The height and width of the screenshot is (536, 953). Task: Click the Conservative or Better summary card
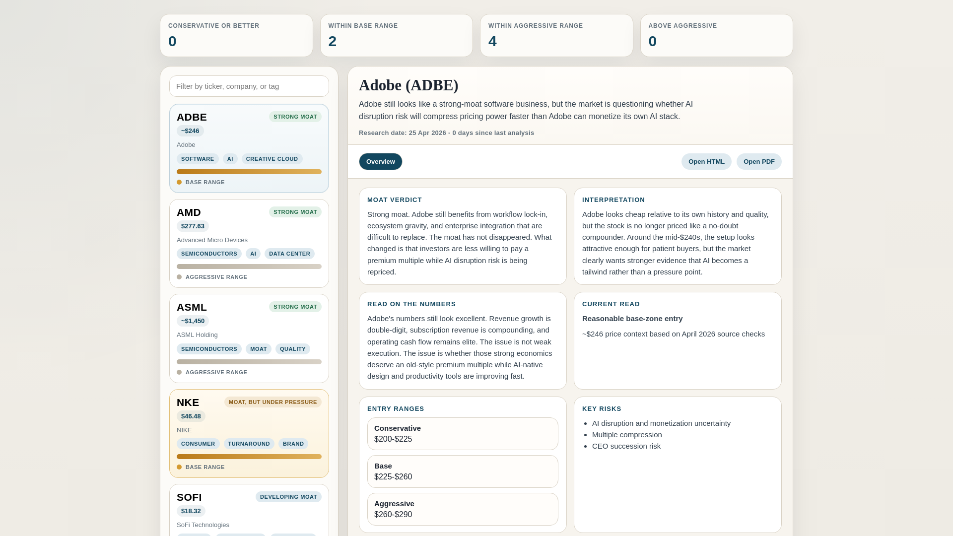point(236,35)
